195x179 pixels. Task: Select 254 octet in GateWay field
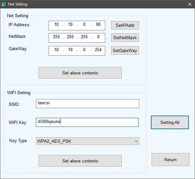(98, 50)
